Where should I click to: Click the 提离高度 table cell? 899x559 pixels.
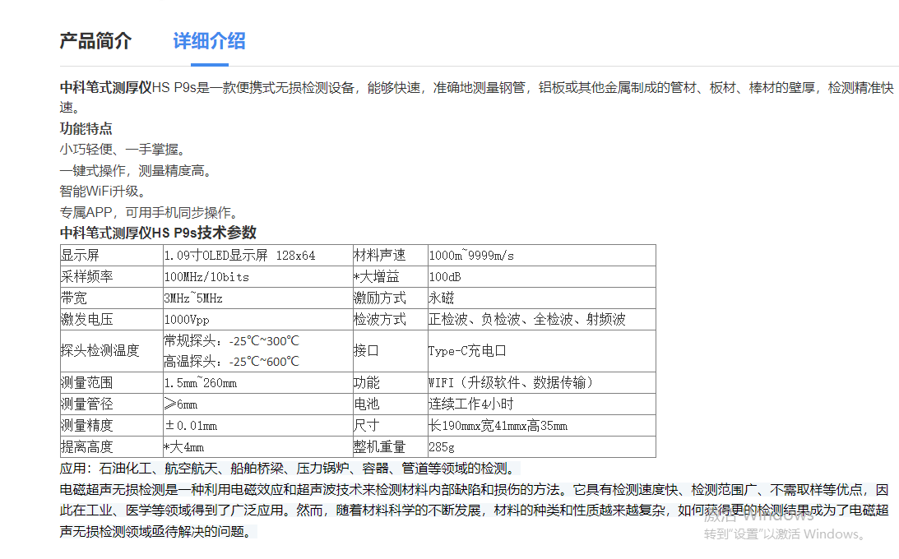point(111,446)
